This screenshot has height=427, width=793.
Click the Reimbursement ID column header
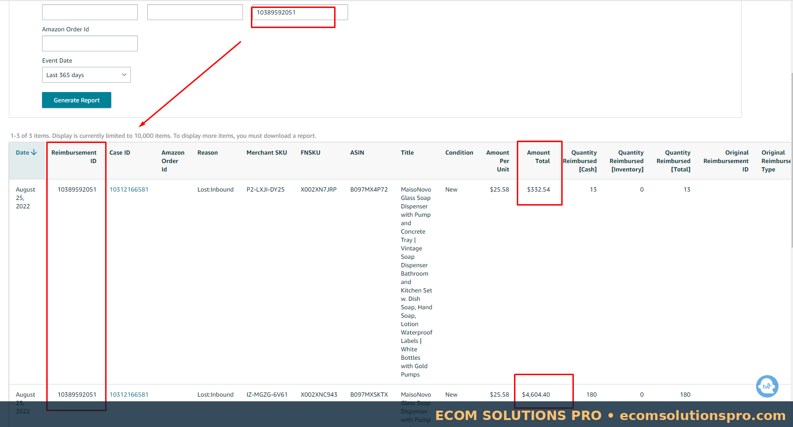click(74, 157)
